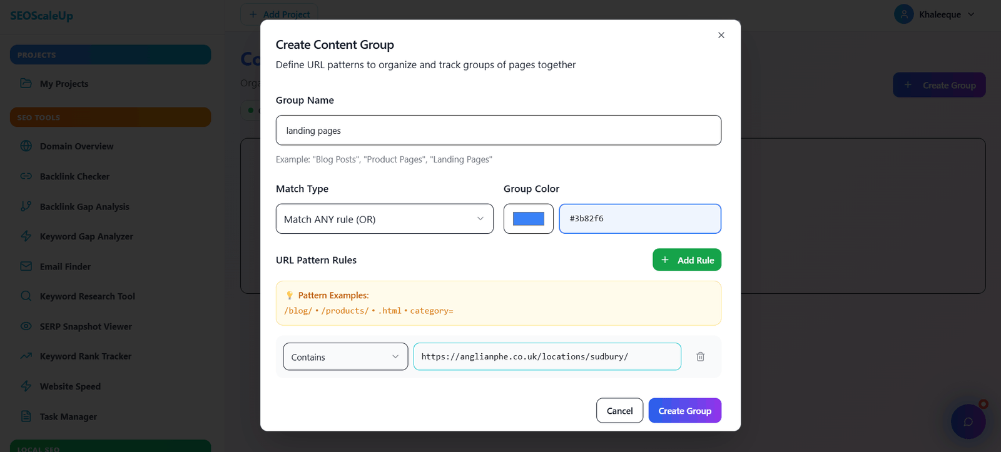Click the Domain Overview globe icon
The image size is (1001, 452).
26,146
